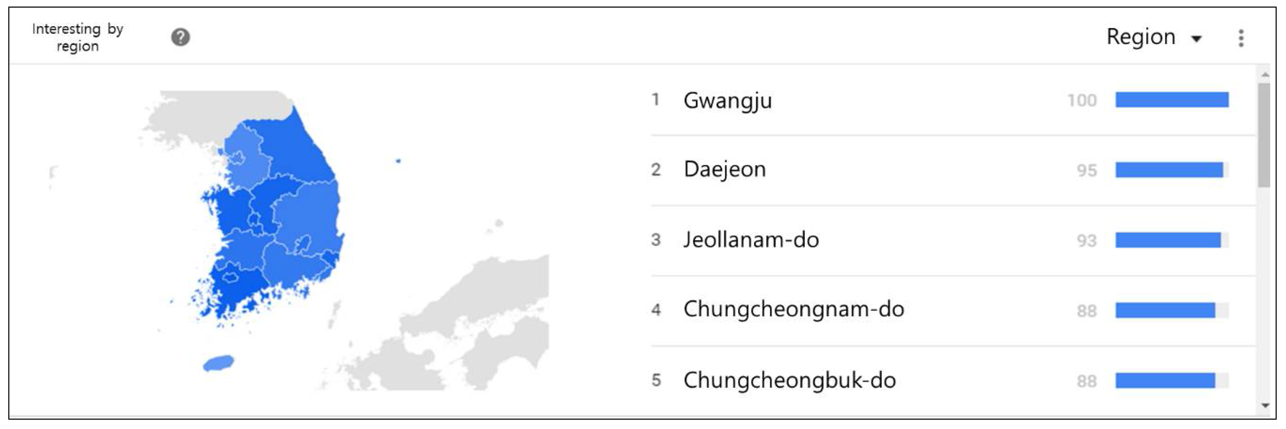Select Gwangju in the region list

[x=727, y=100]
